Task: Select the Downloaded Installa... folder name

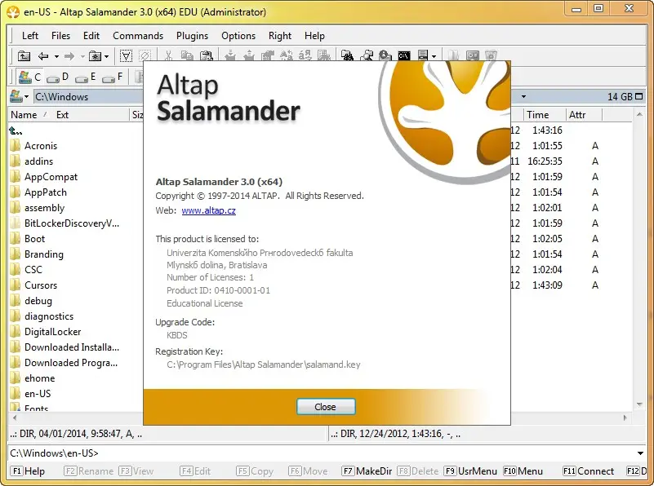Action: pos(72,347)
